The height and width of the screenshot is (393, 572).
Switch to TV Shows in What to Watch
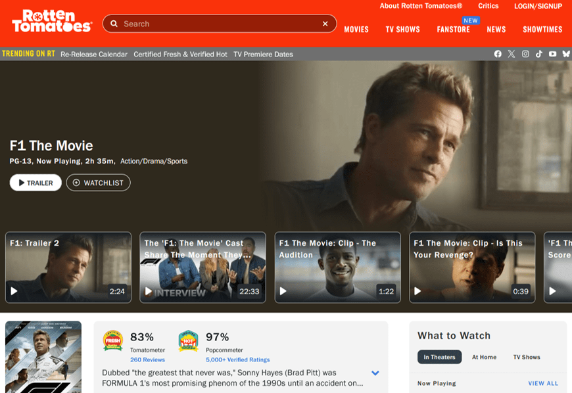527,357
